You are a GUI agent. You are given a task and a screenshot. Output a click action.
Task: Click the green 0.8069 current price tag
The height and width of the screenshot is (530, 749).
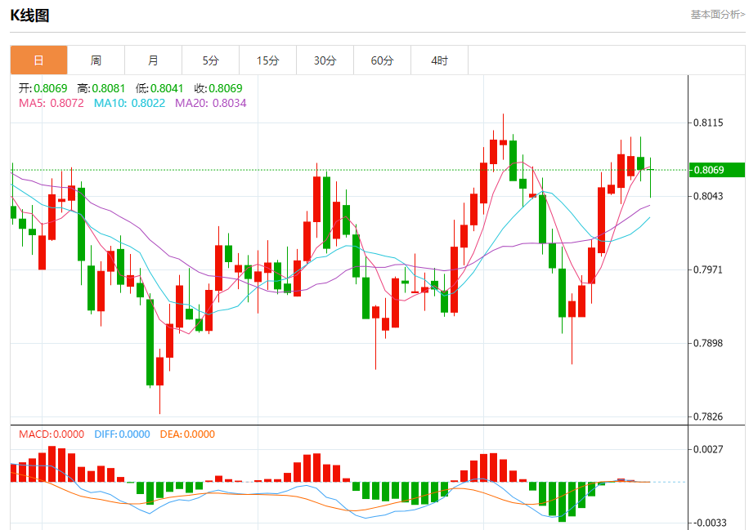pos(717,170)
